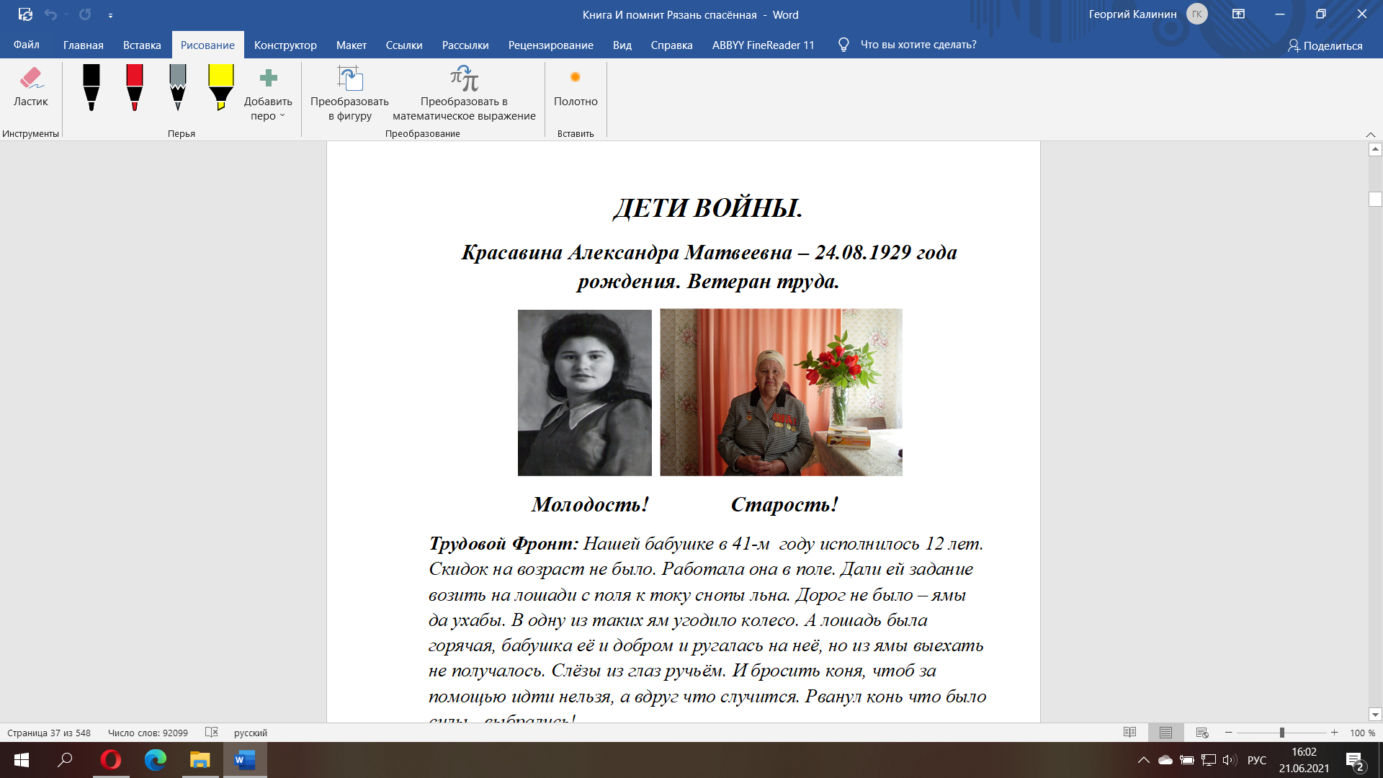The width and height of the screenshot is (1383, 778).
Task: Click the volume speaker tray icon
Action: pos(1230,760)
